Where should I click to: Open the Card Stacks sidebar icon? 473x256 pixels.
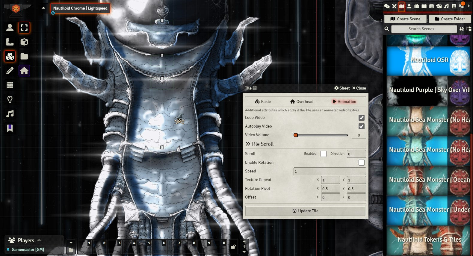[439, 6]
